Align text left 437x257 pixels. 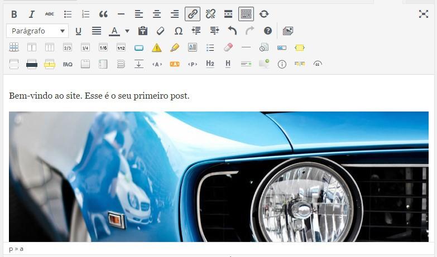point(139,14)
